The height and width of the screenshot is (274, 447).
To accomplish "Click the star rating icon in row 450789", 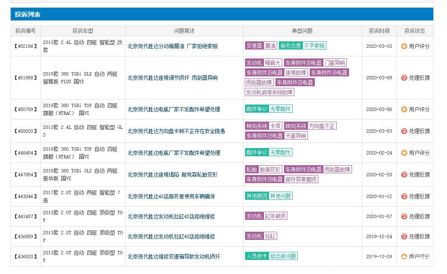I will click(404, 109).
